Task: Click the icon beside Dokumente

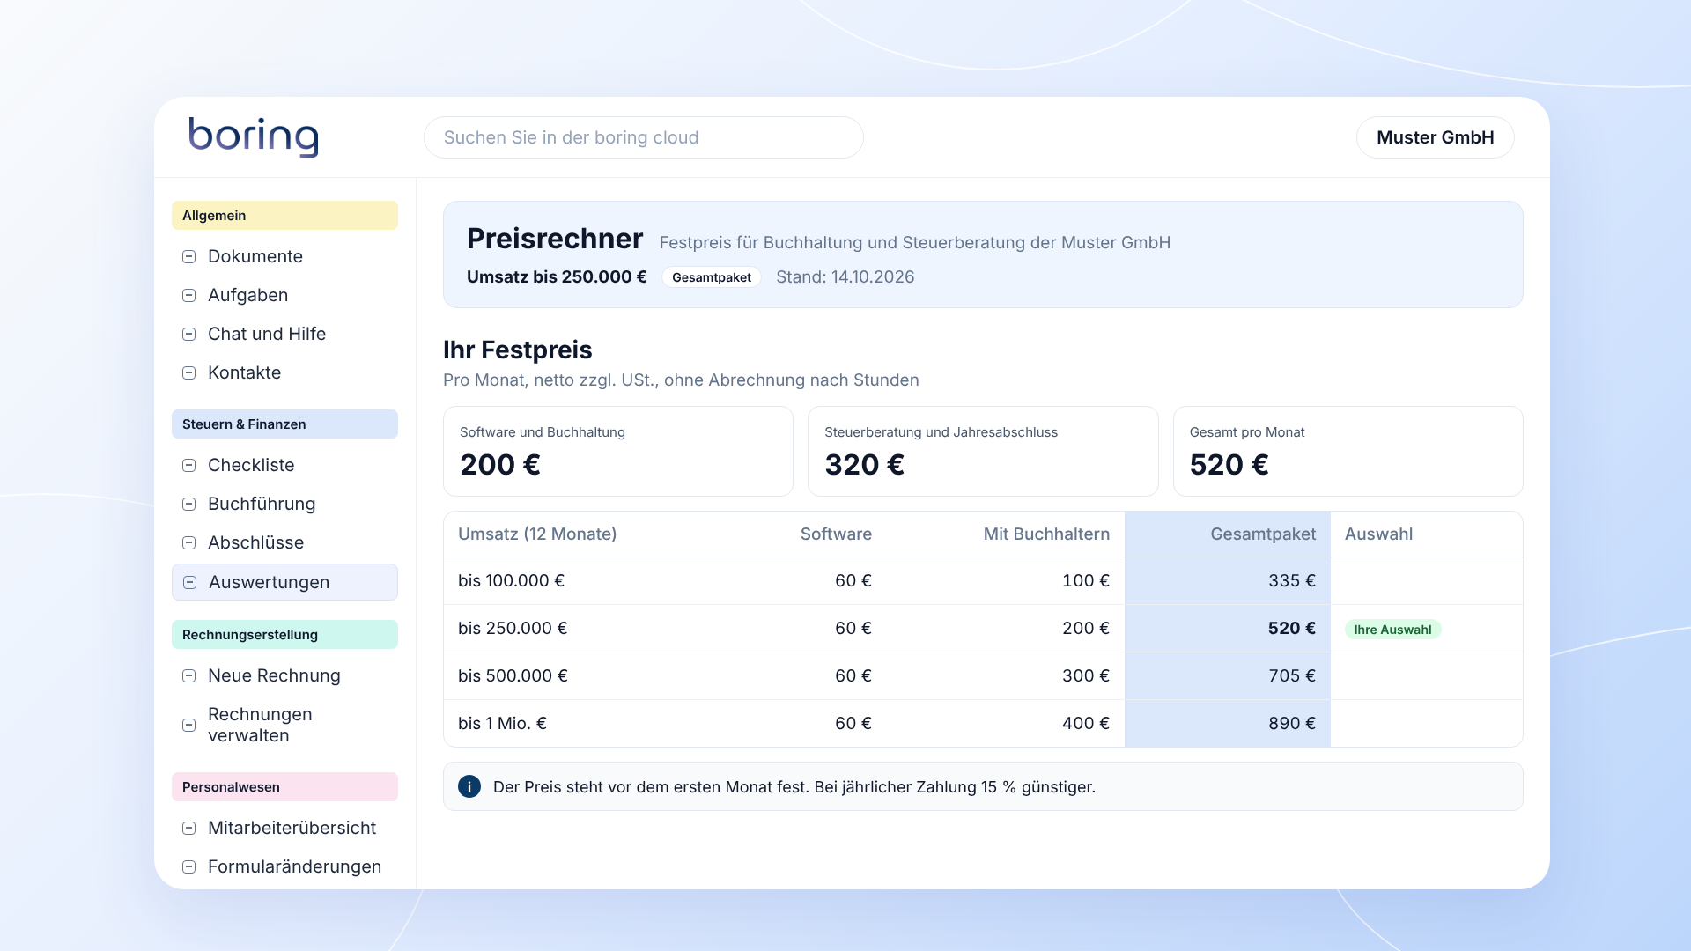Action: [188, 256]
